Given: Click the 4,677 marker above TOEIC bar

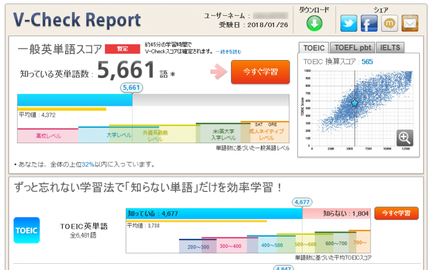Looking at the screenshot, I should coord(302,202).
